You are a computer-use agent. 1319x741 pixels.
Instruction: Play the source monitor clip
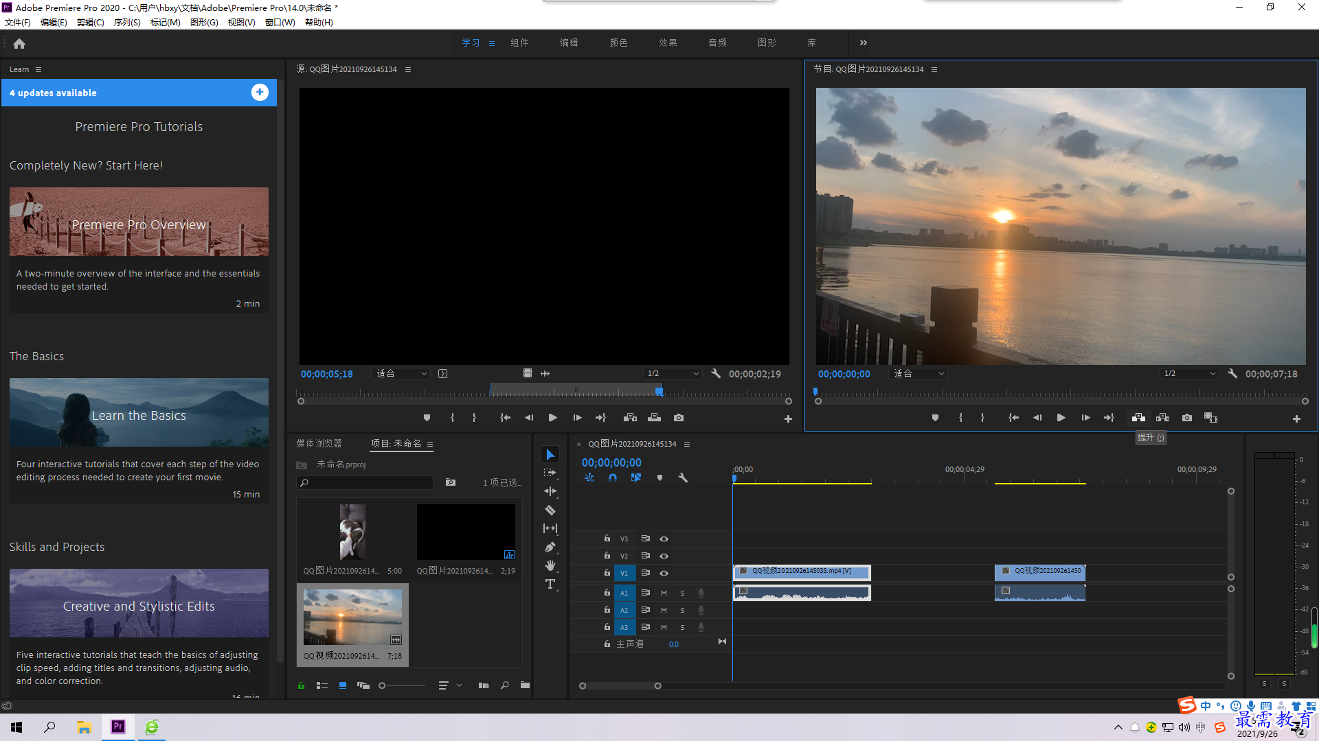pos(552,418)
